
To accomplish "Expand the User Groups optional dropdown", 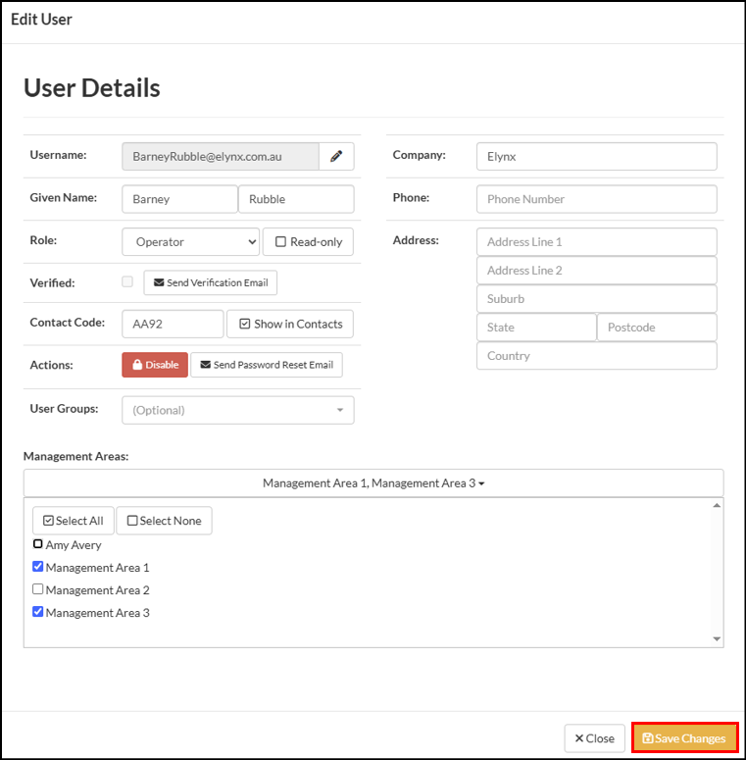I will pos(238,410).
